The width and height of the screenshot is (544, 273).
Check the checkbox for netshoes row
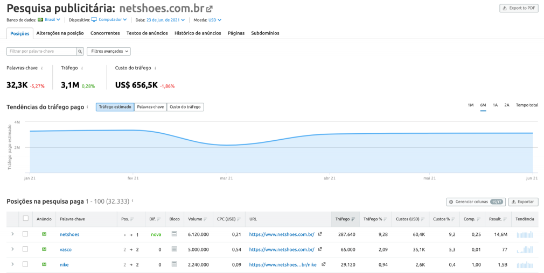point(25,234)
